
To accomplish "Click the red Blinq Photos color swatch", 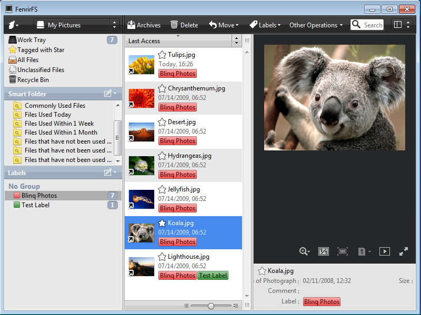I will pos(17,195).
